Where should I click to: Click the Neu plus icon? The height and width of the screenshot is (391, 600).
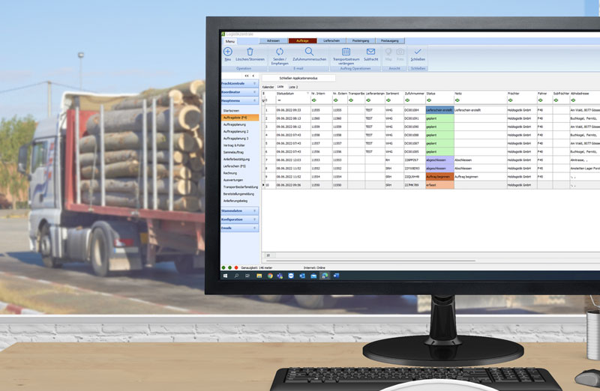227,52
